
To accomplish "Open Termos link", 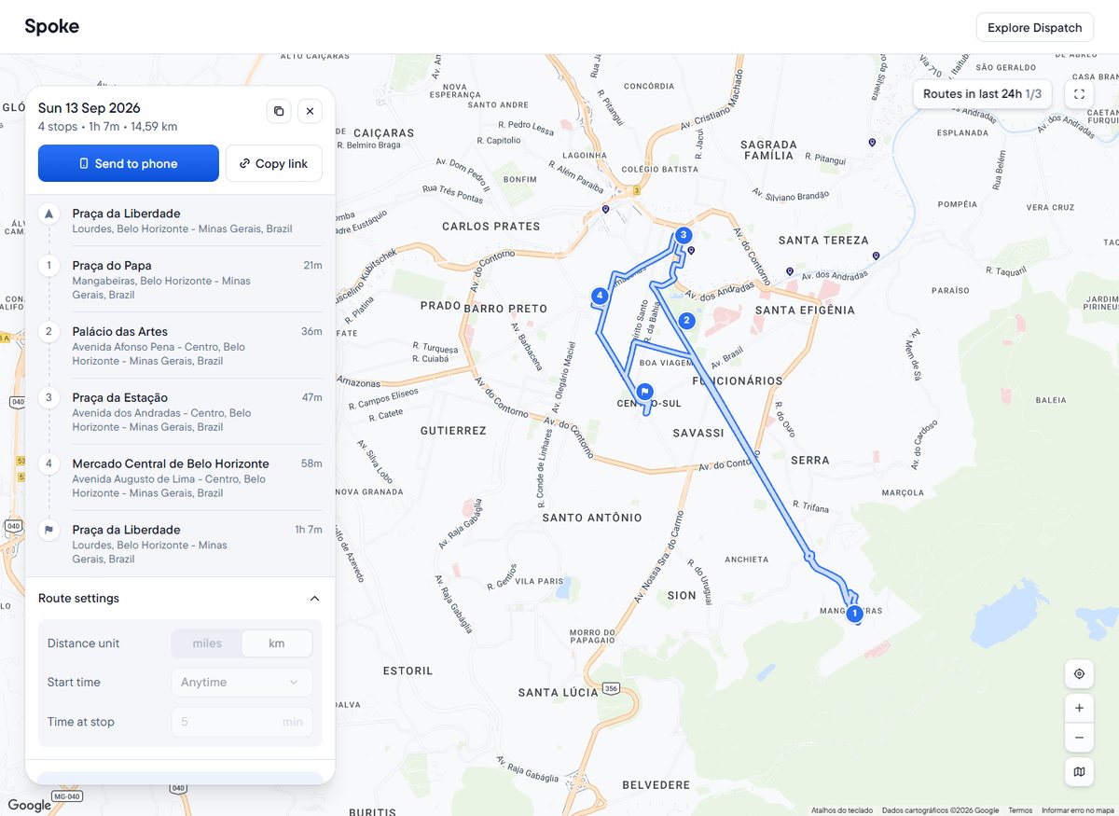I will [1020, 810].
